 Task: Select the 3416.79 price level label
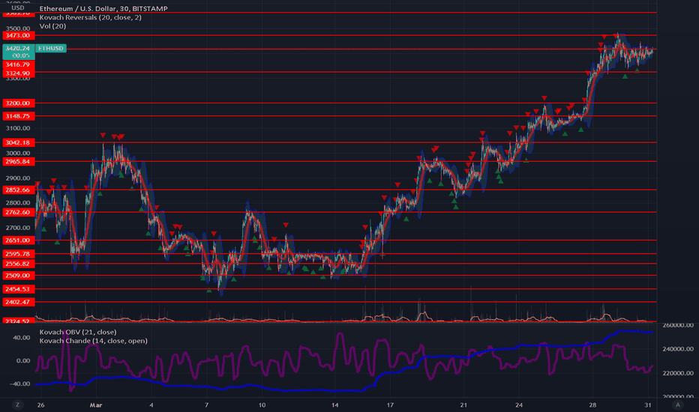point(18,64)
